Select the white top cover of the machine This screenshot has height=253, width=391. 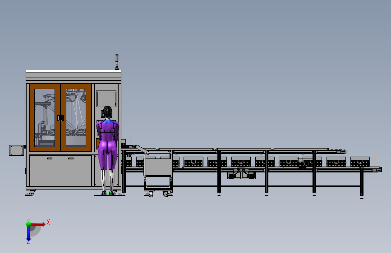tap(74, 72)
